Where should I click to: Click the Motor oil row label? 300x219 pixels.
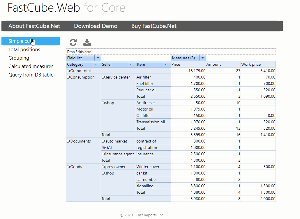point(153,109)
